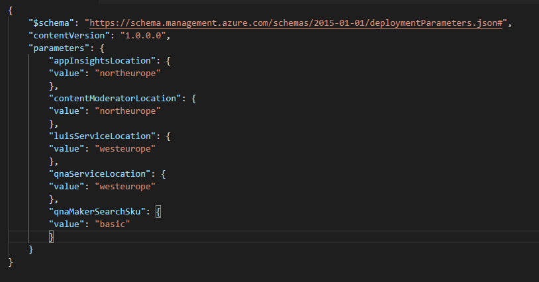Click the "value" key under qnaServiceLocation
The height and width of the screenshot is (282, 539).
(67, 187)
